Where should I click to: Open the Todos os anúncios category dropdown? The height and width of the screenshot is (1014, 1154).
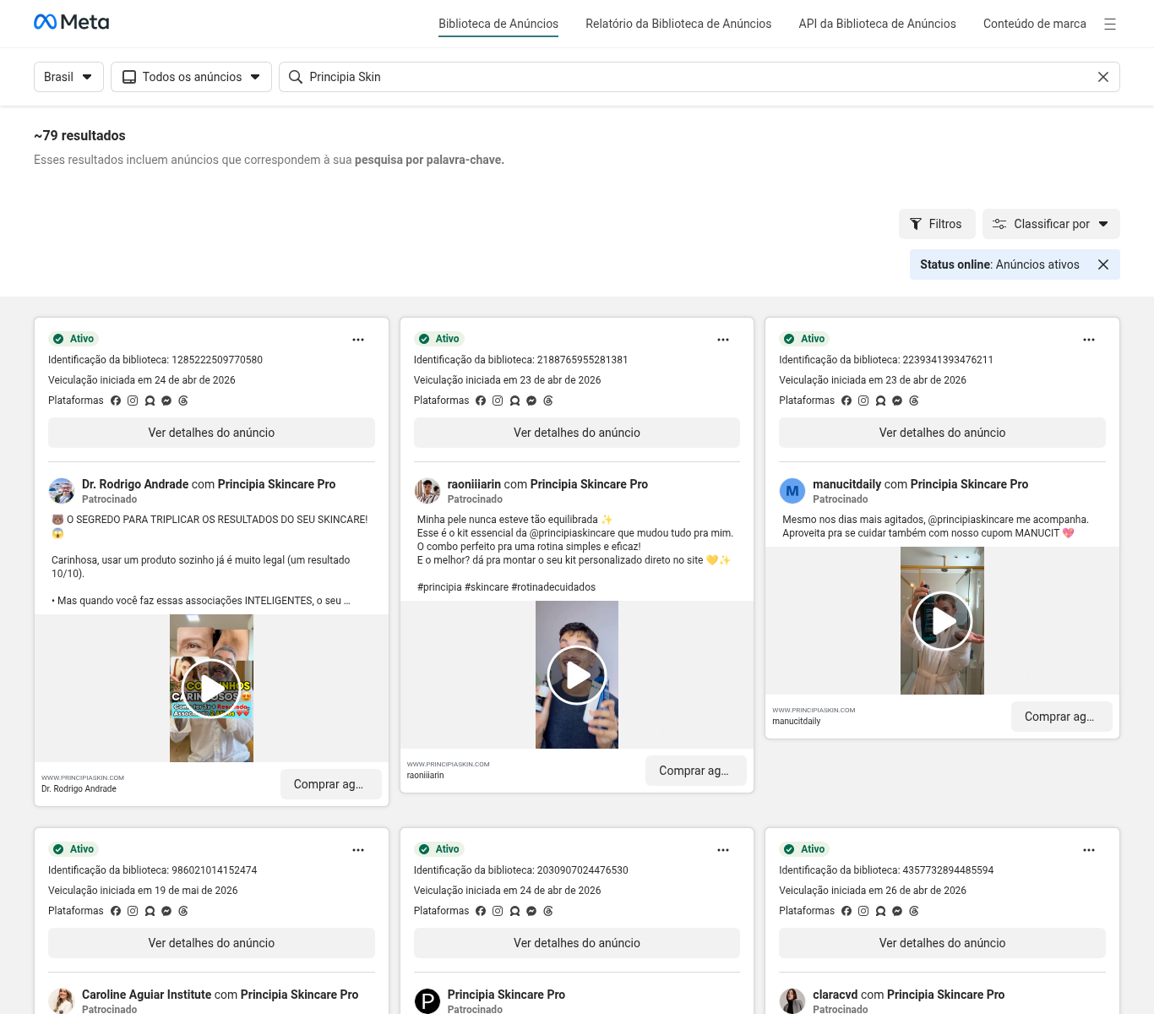point(191,77)
